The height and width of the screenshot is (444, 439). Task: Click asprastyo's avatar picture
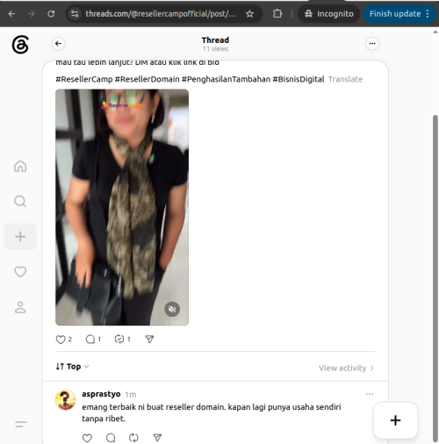click(x=66, y=400)
